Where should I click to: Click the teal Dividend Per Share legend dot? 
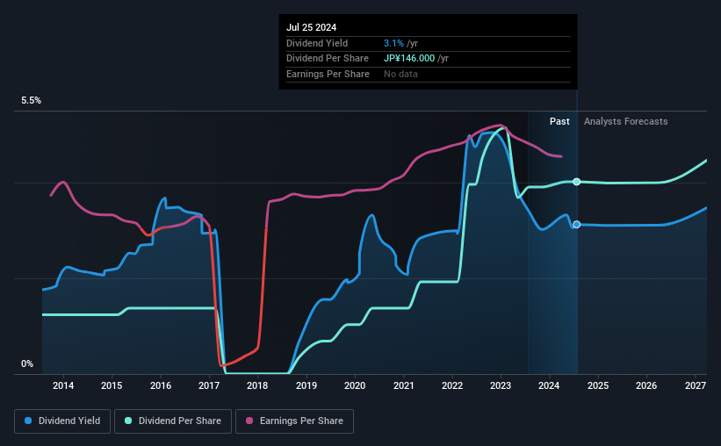click(x=128, y=421)
